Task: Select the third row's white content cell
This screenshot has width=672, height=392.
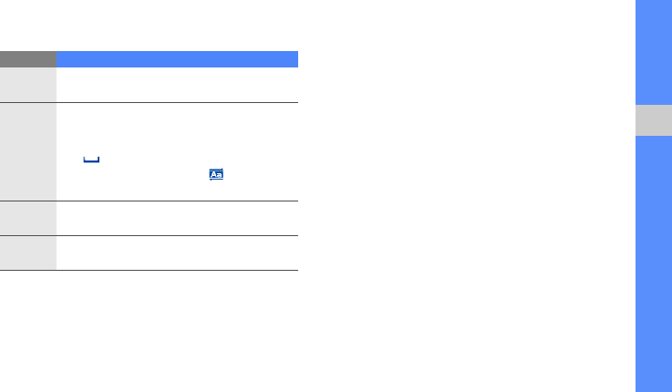Action: [177, 219]
